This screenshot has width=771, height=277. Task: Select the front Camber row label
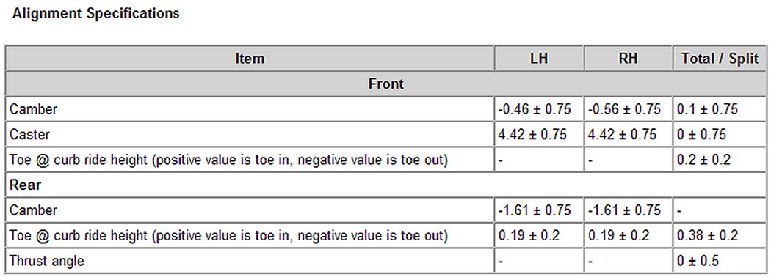pyautogui.click(x=34, y=109)
